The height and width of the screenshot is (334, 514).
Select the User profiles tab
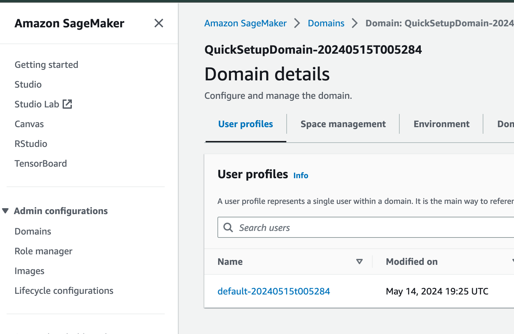245,124
